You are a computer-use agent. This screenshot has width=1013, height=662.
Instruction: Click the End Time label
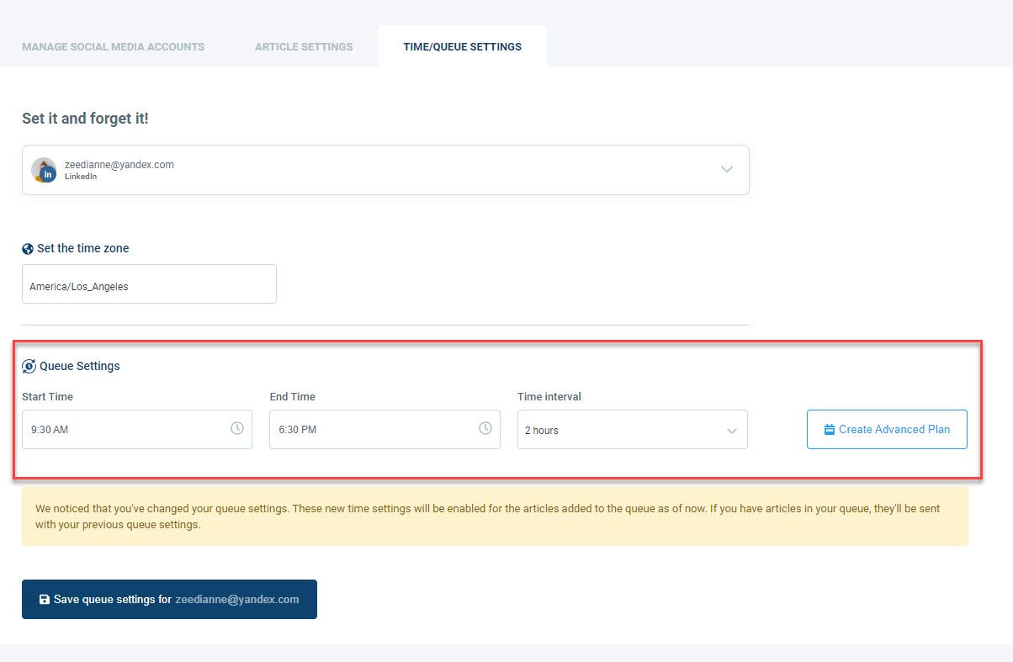[292, 396]
